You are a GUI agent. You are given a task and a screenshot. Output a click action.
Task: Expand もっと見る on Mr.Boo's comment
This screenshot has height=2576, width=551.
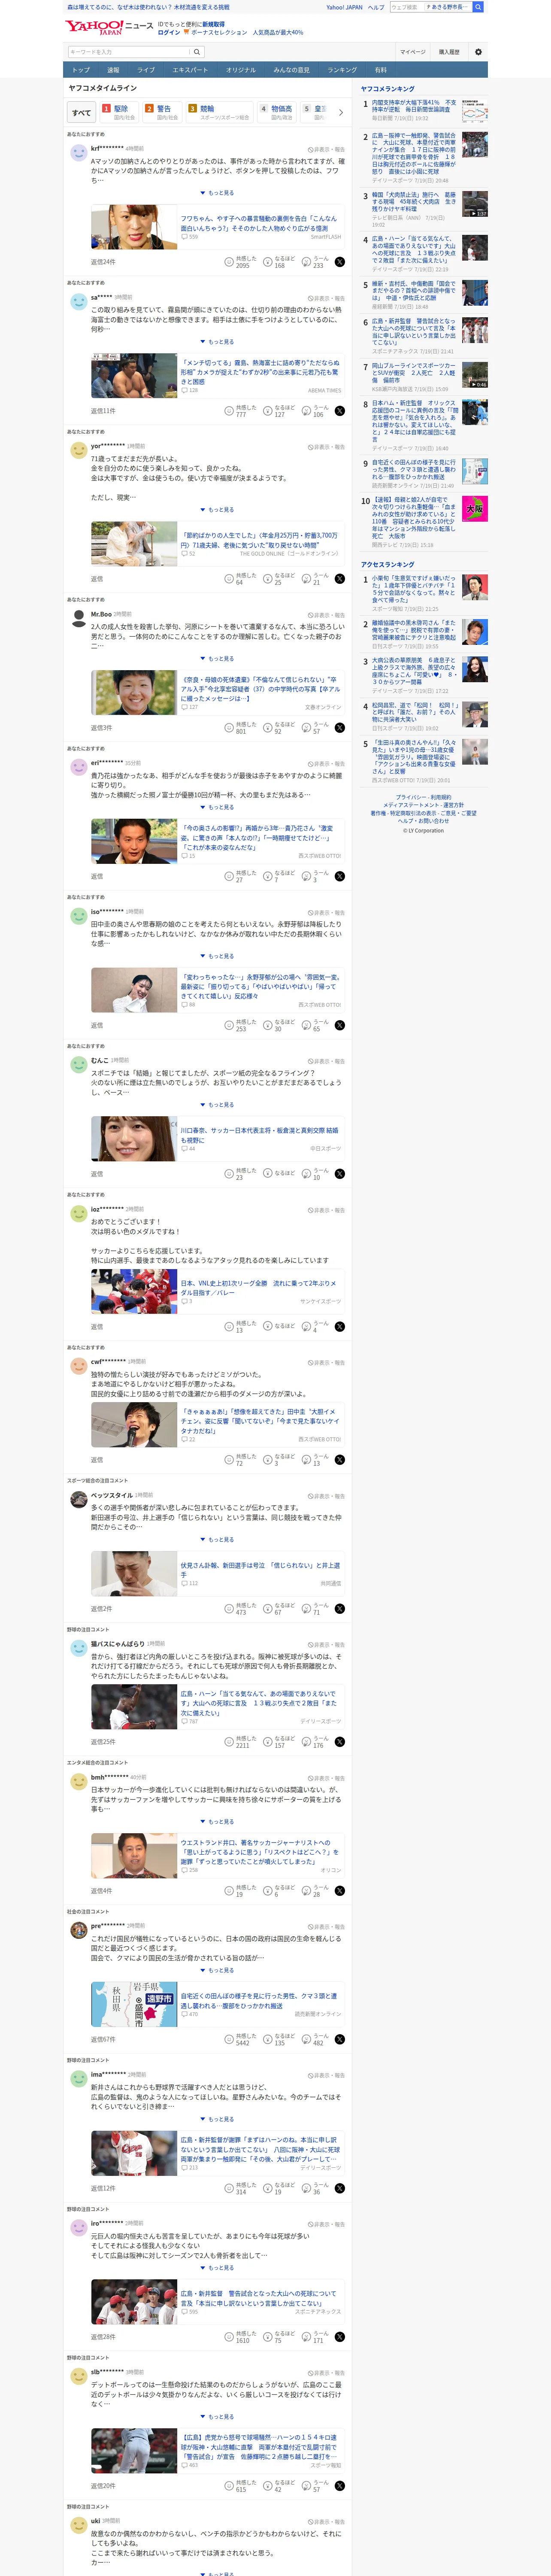(217, 659)
